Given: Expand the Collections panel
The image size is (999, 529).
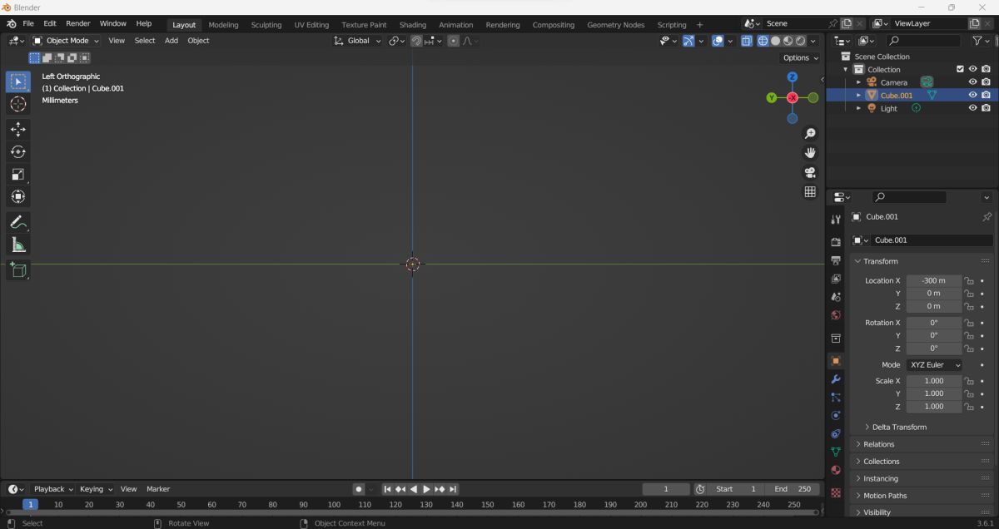Looking at the screenshot, I should tap(881, 462).
